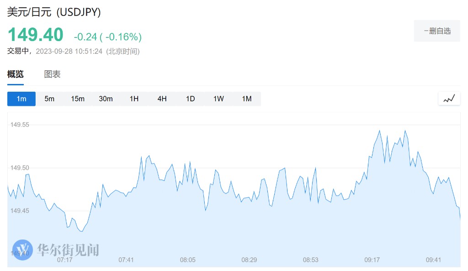Image resolution: width=468 pixels, height=271 pixels.
Task: Remove USDJPY from watchlist via 删自选
Action: pos(437,31)
